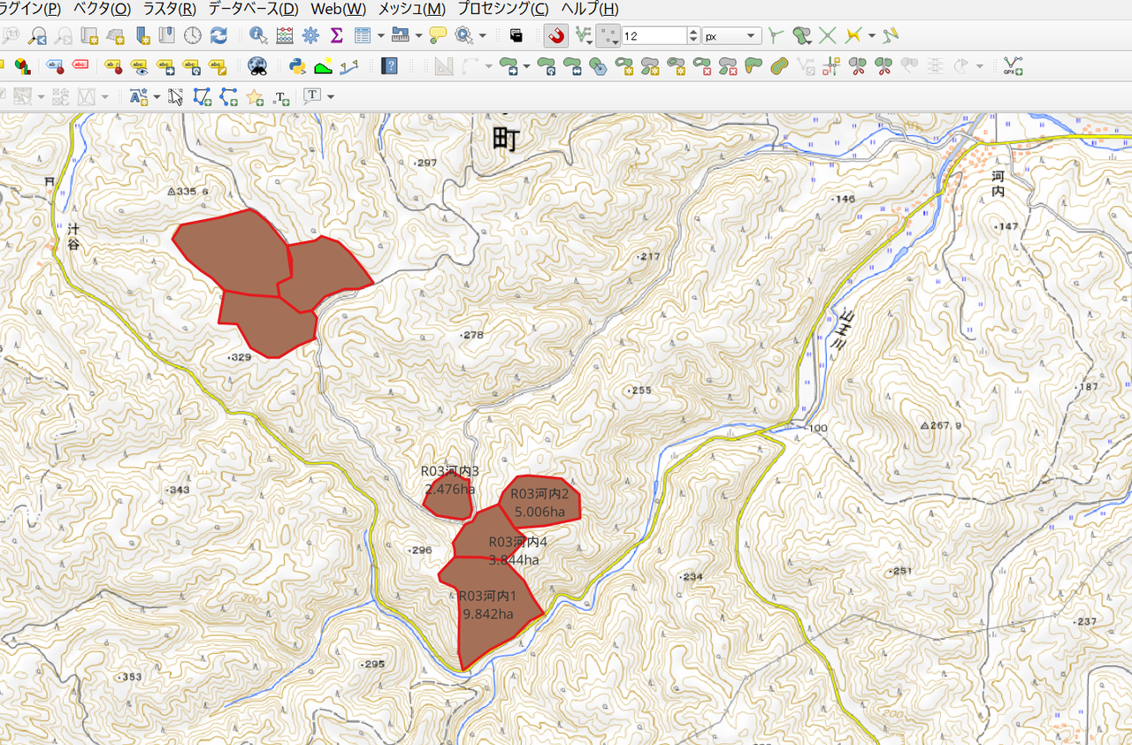Open the snapping layer mode dropdown

585,35
